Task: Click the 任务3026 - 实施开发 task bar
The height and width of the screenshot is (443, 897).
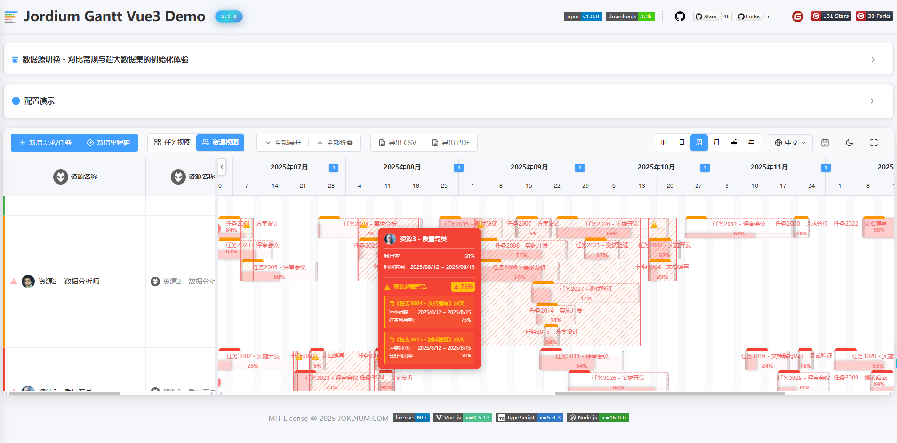Action: point(618,382)
